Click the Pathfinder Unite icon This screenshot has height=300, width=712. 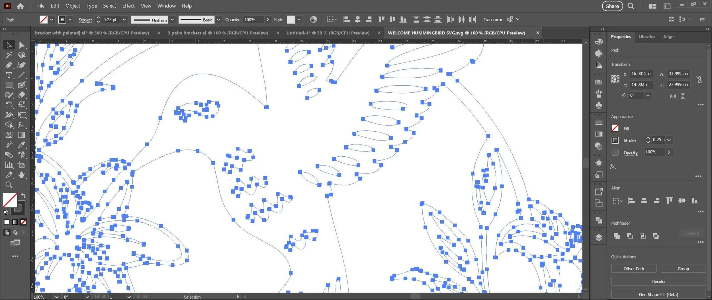617,236
